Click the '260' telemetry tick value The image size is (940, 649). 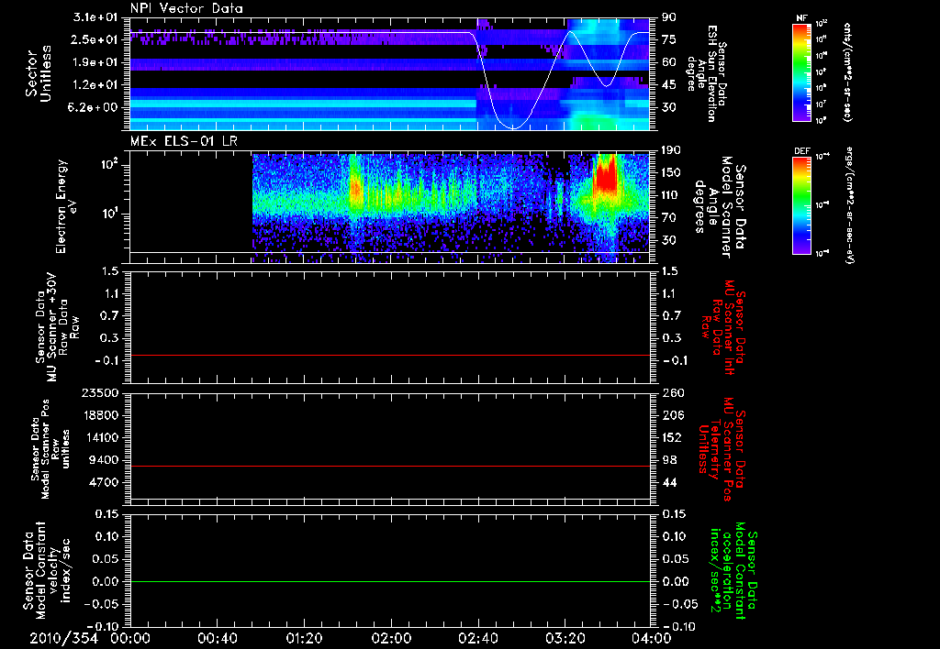click(x=671, y=392)
